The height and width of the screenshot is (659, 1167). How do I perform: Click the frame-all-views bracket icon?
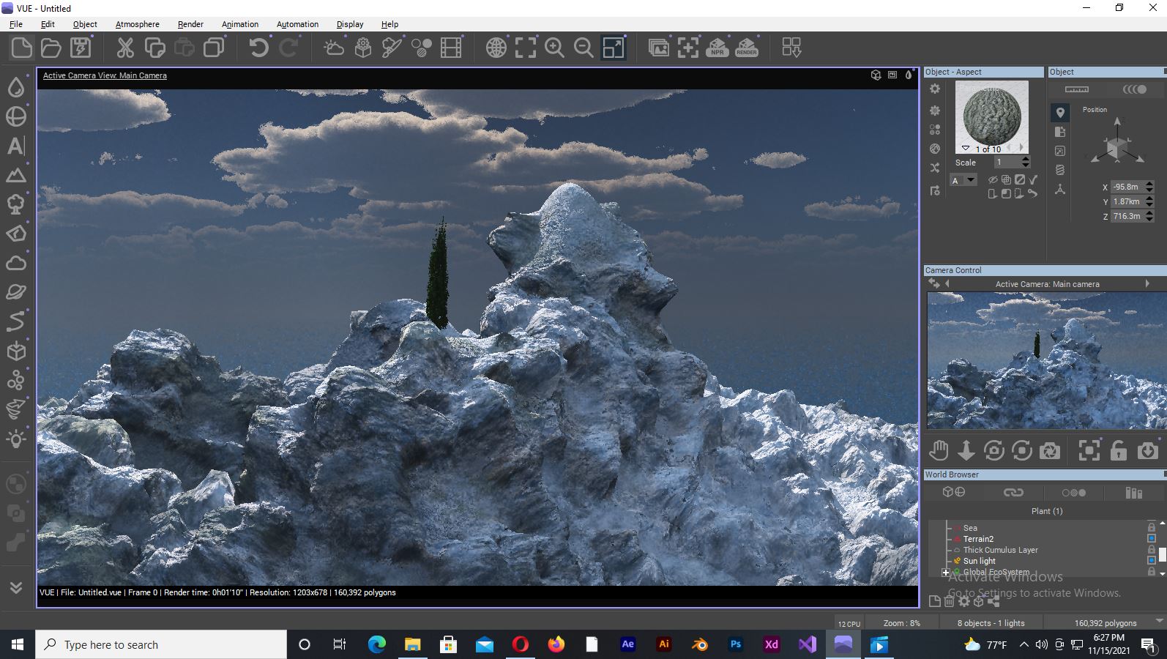pyautogui.click(x=525, y=48)
